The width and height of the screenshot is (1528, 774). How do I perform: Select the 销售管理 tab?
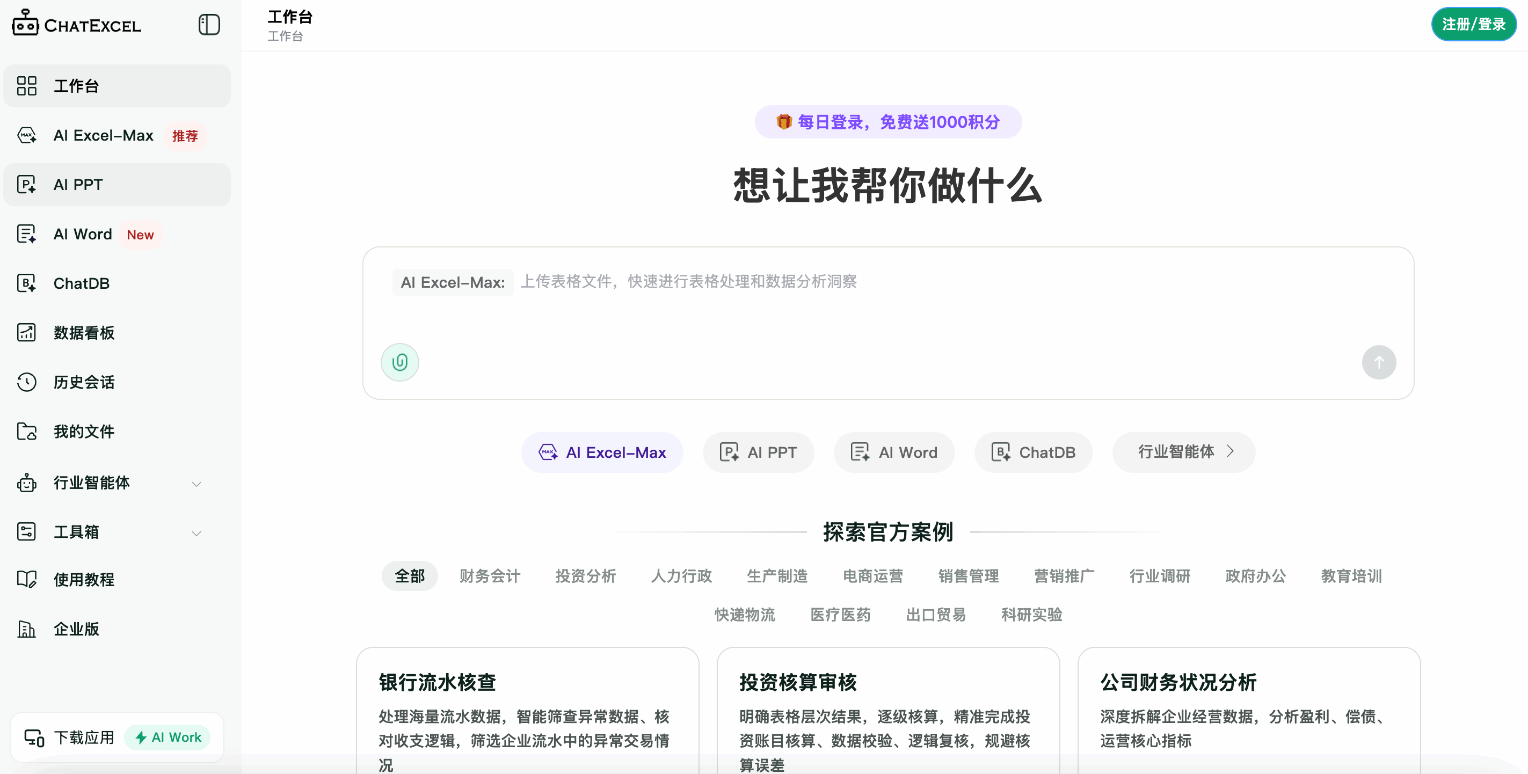tap(969, 576)
